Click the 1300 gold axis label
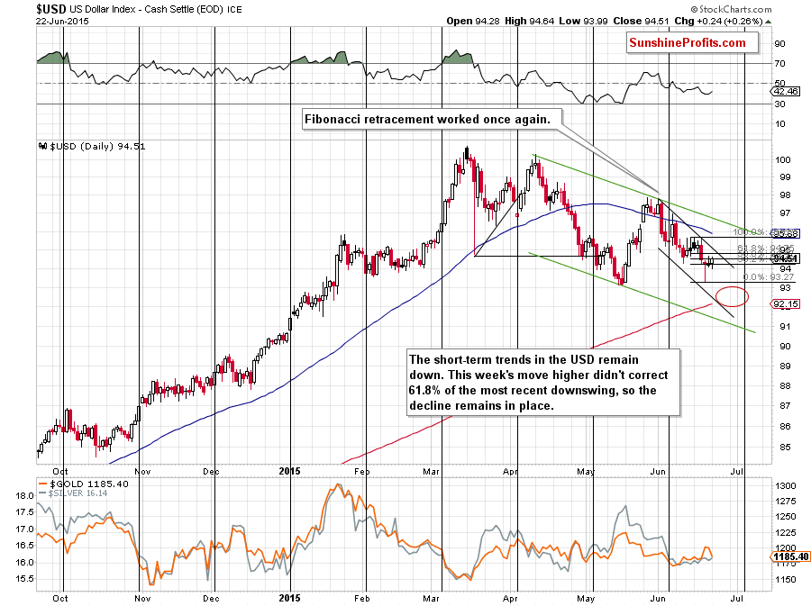 (785, 485)
